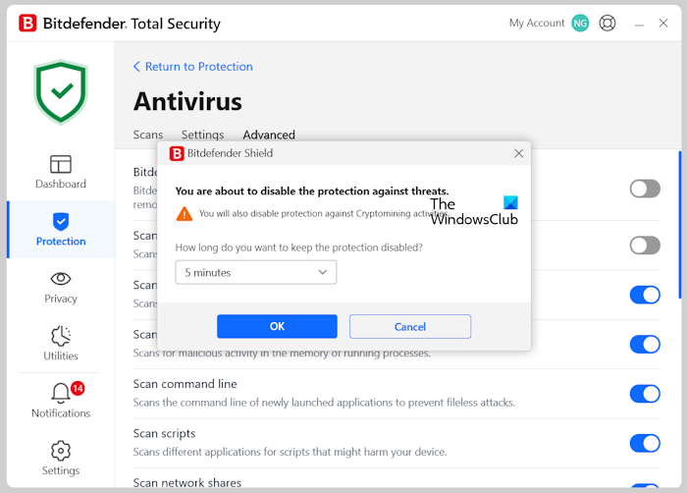
Task: Click the support lifebuoy icon
Action: [x=608, y=23]
